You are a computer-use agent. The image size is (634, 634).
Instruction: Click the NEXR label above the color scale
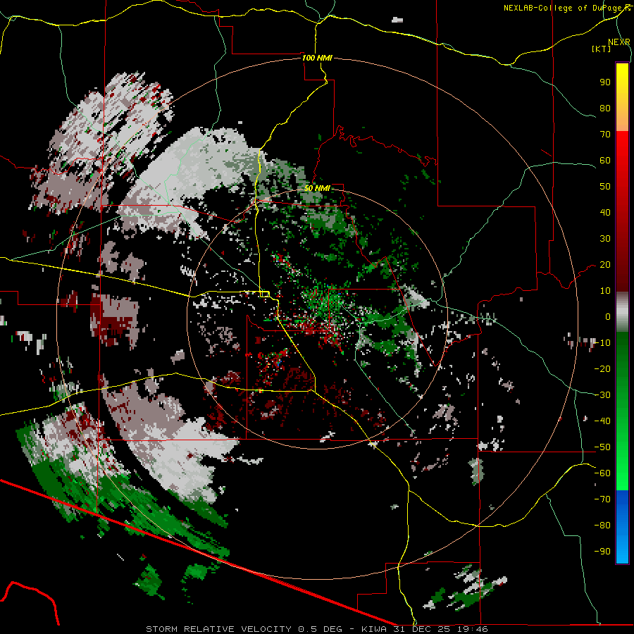[619, 42]
